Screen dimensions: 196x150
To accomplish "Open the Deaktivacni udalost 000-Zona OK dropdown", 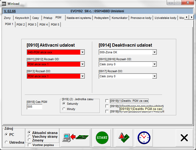I will click(154, 52).
